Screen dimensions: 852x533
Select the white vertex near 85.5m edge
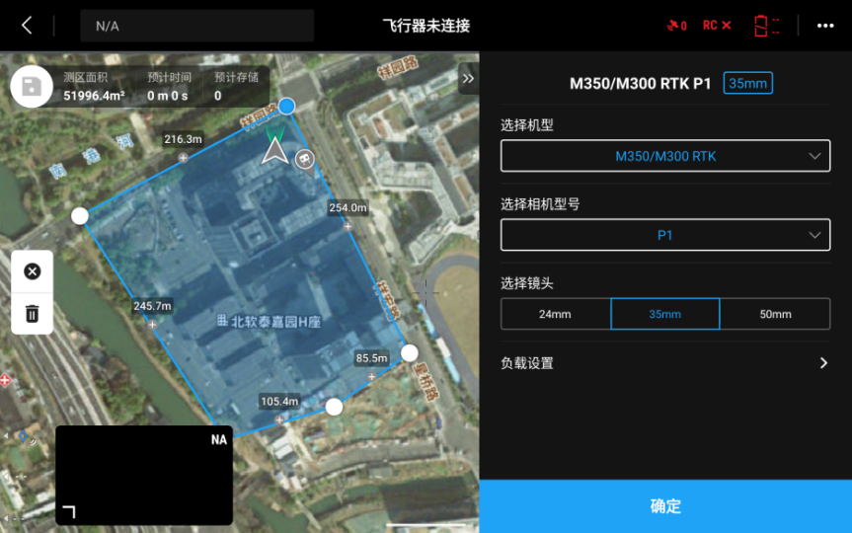point(409,353)
